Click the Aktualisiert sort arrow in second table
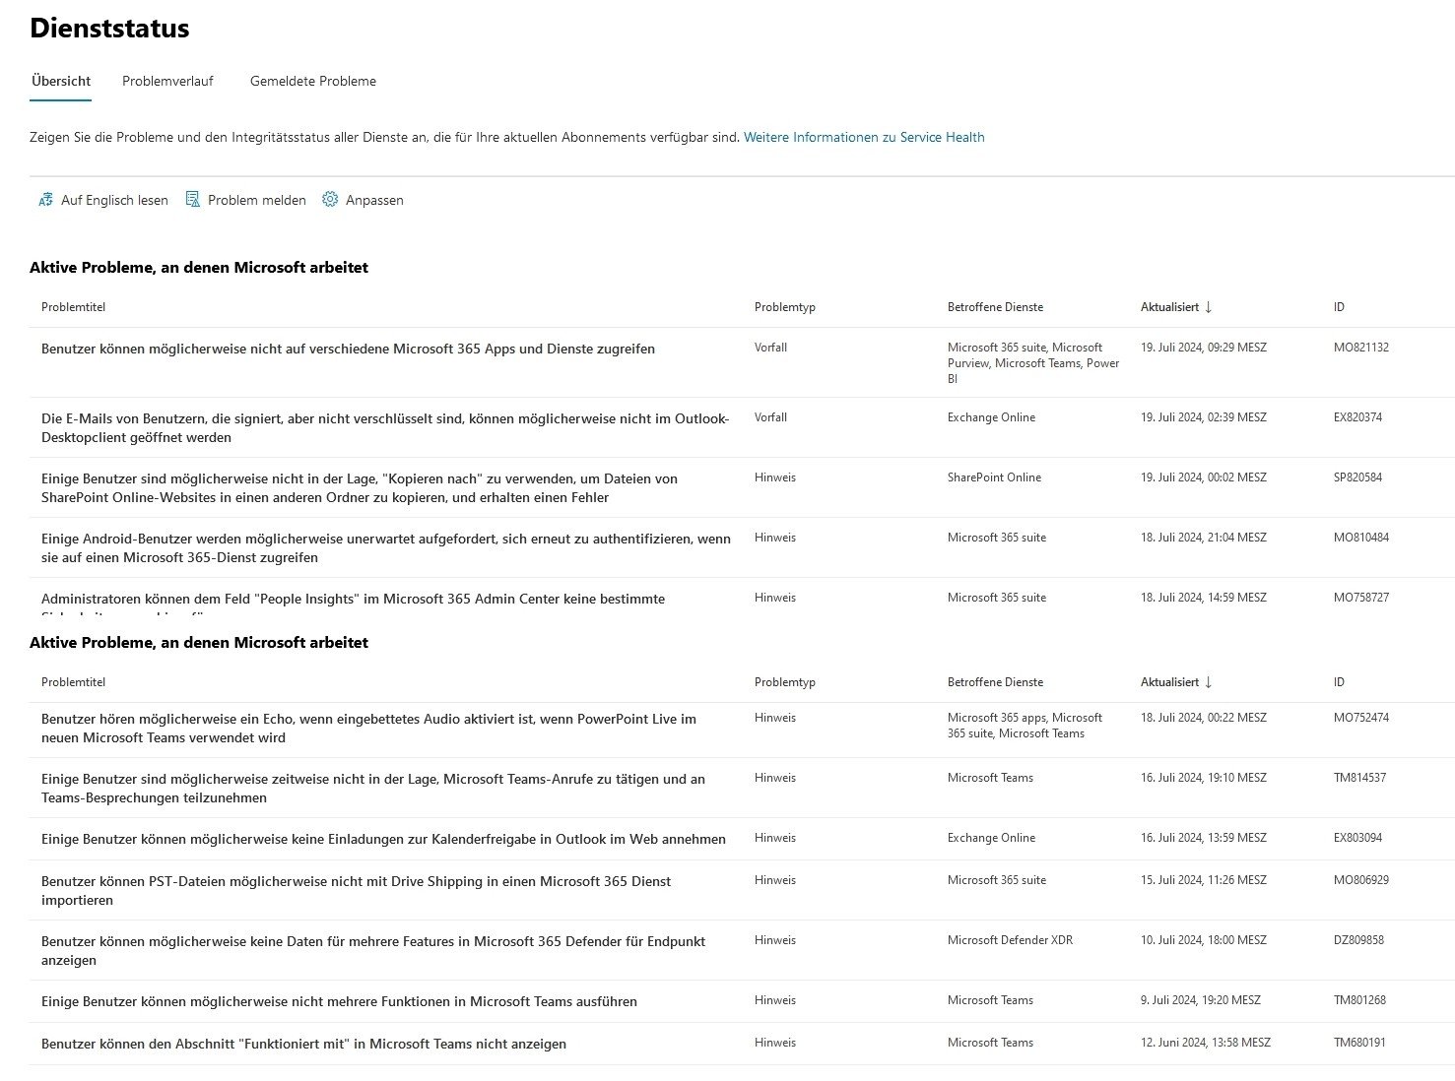 1209,682
